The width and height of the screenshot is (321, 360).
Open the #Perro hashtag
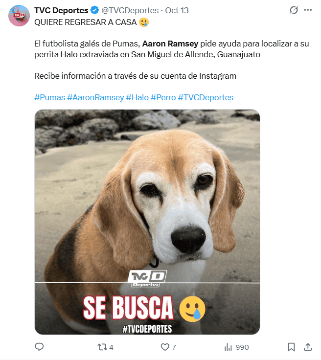point(163,97)
